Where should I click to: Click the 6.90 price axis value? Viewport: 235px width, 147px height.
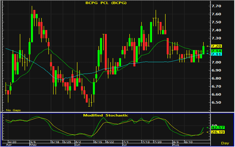[x=216, y=70]
